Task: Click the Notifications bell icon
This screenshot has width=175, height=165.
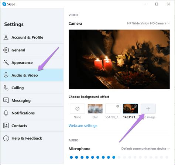Action: pos(6,113)
